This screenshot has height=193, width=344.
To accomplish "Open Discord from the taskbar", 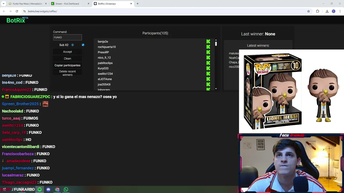I will (48, 190).
